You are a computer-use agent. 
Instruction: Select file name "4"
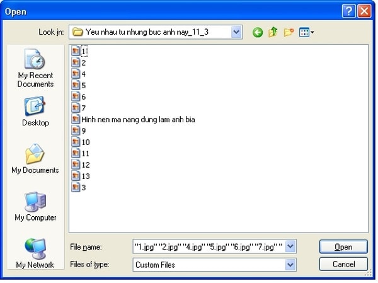[83, 74]
